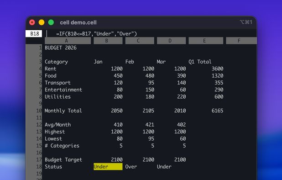282x180 pixels.
Task: Click row 12 number header
Action: coord(34,125)
